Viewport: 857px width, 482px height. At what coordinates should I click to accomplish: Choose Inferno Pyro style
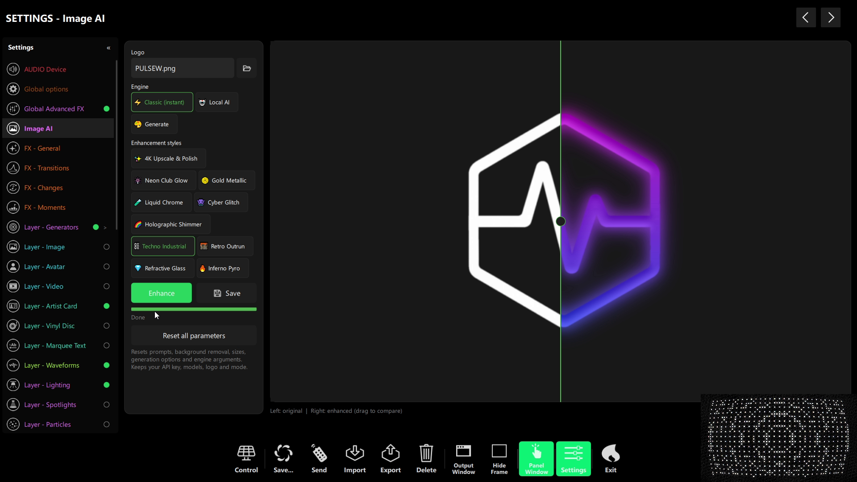pyautogui.click(x=223, y=268)
